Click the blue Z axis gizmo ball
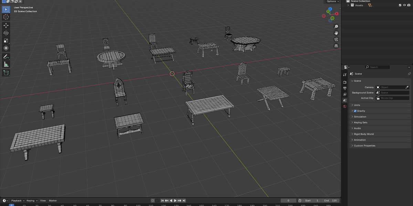The height and width of the screenshot is (206, 413). (330, 9)
